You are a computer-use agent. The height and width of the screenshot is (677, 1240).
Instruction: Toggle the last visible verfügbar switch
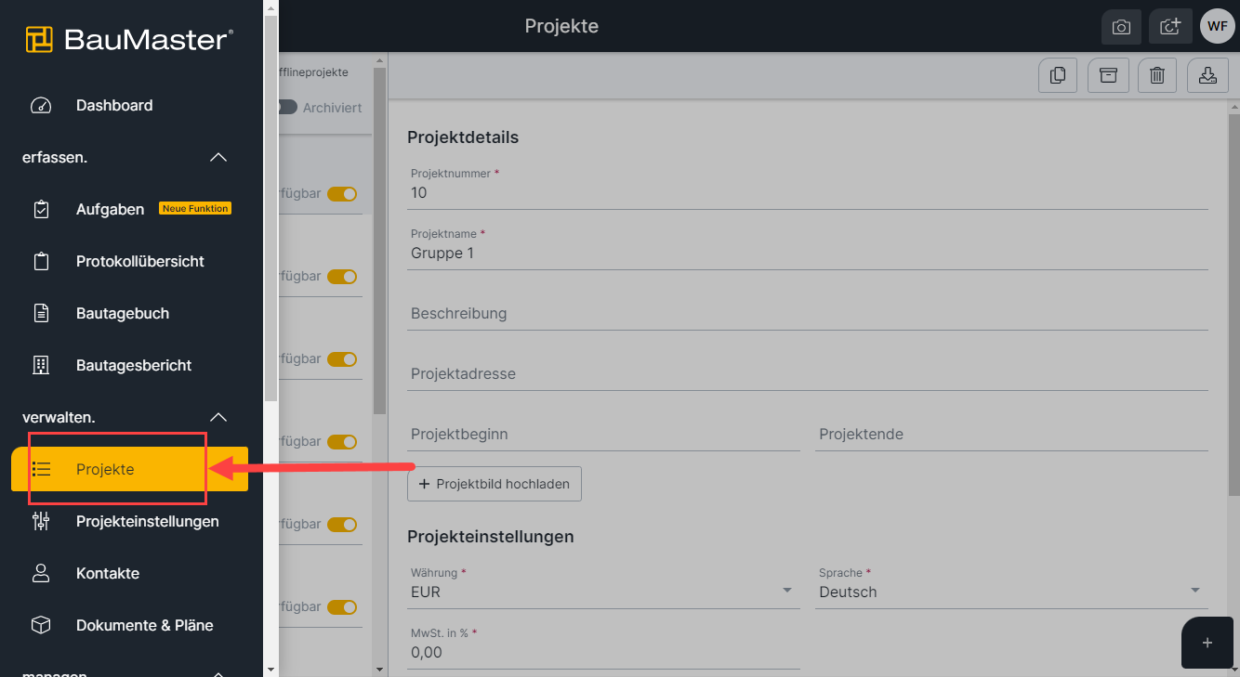tap(342, 607)
